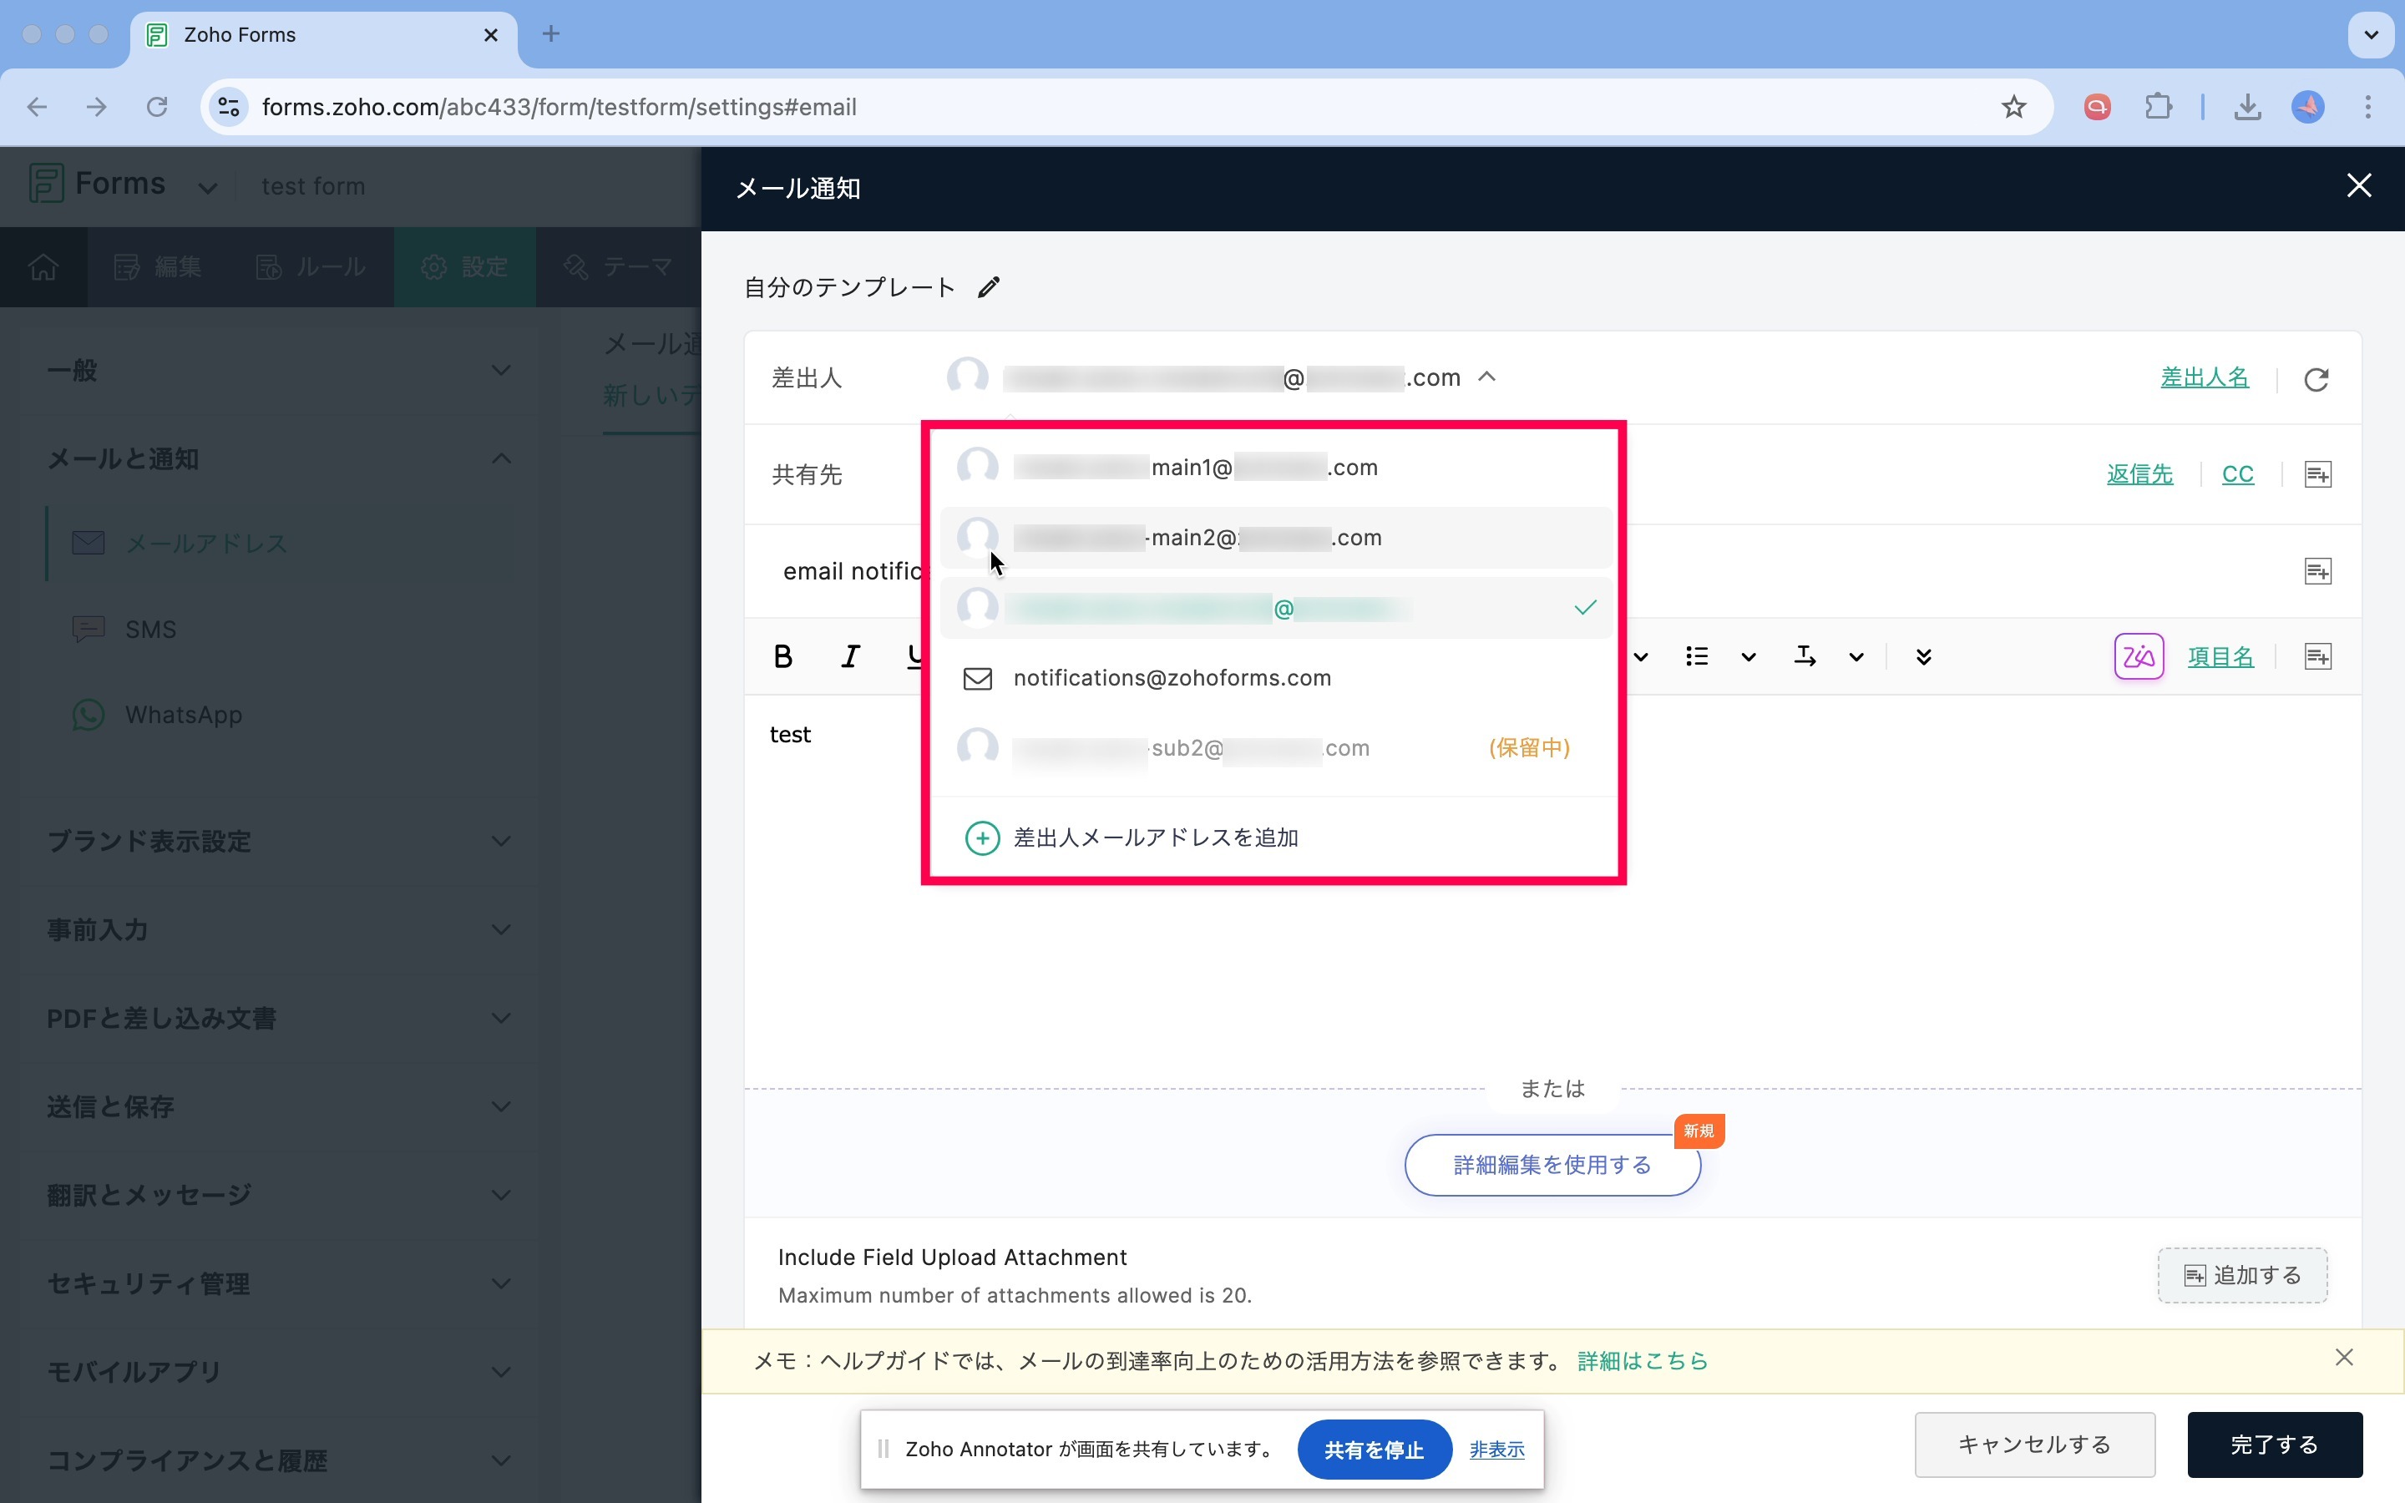
Task: Click 差出人メールアドレスを追加 to add a sender address
Action: point(1155,838)
